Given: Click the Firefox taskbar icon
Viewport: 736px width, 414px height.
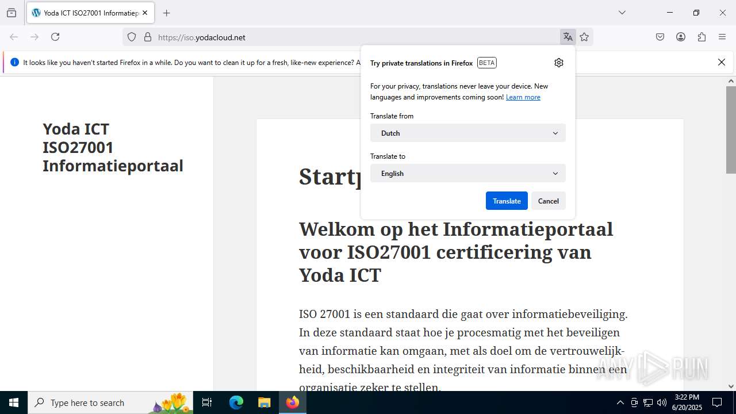Looking at the screenshot, I should click(293, 402).
